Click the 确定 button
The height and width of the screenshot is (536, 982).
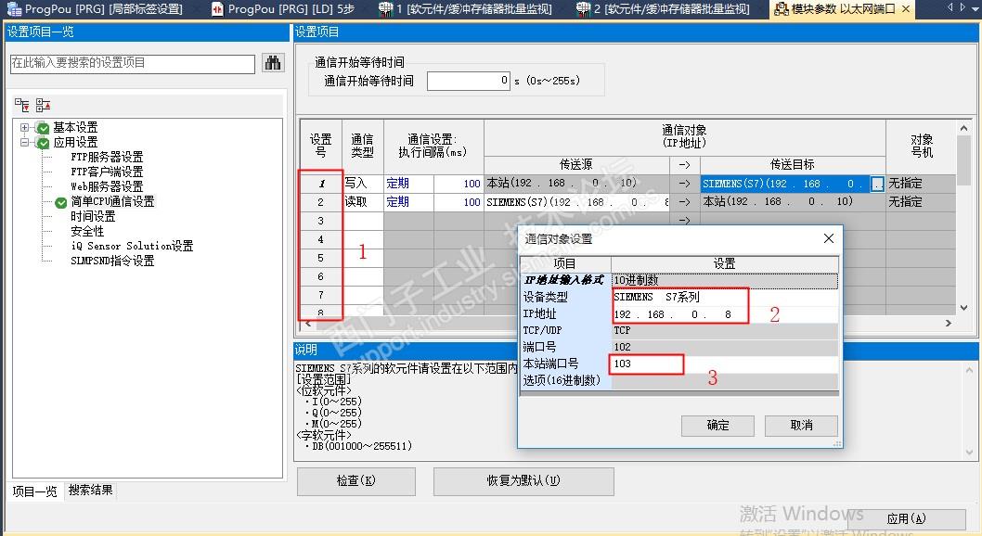(x=717, y=426)
